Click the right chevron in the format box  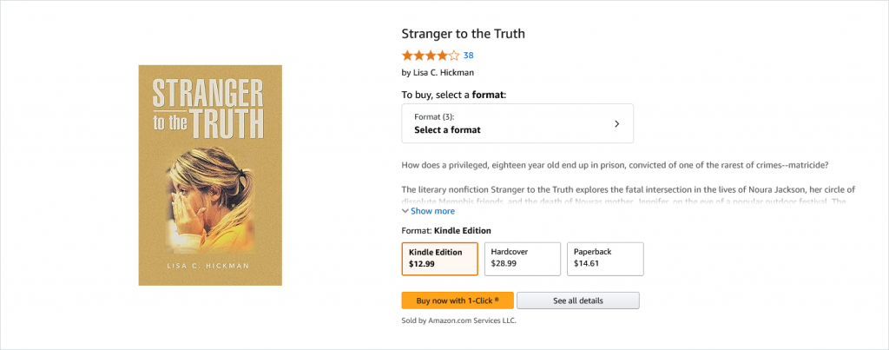pos(616,123)
